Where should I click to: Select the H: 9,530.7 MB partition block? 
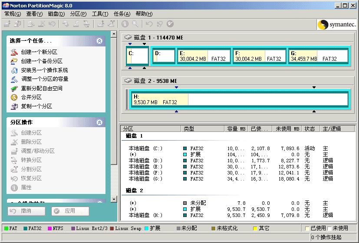click(239, 99)
